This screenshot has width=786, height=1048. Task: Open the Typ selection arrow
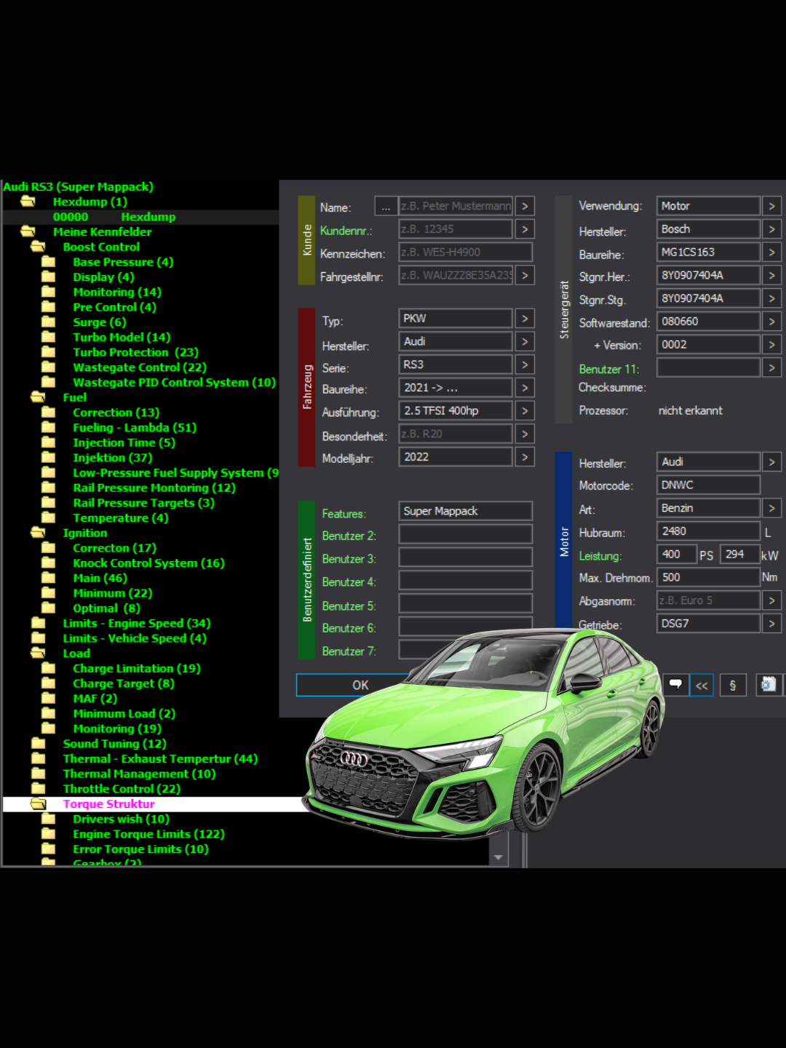pos(524,318)
